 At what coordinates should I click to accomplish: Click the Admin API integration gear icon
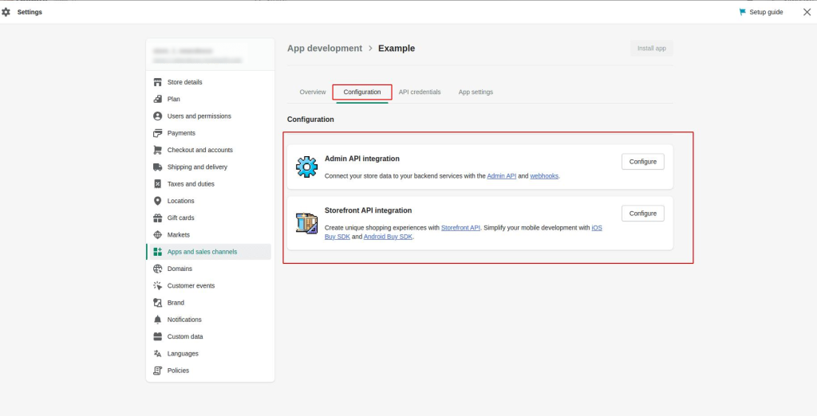point(306,167)
